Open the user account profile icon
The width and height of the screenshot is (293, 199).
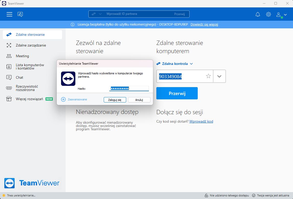pos(278,14)
